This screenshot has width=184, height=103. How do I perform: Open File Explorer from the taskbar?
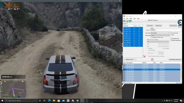click(x=54, y=100)
